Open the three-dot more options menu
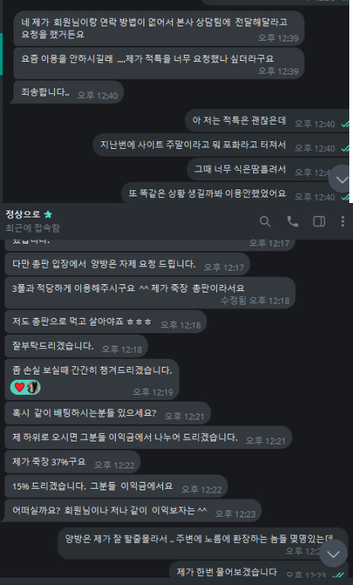The height and width of the screenshot is (585, 353). click(342, 222)
